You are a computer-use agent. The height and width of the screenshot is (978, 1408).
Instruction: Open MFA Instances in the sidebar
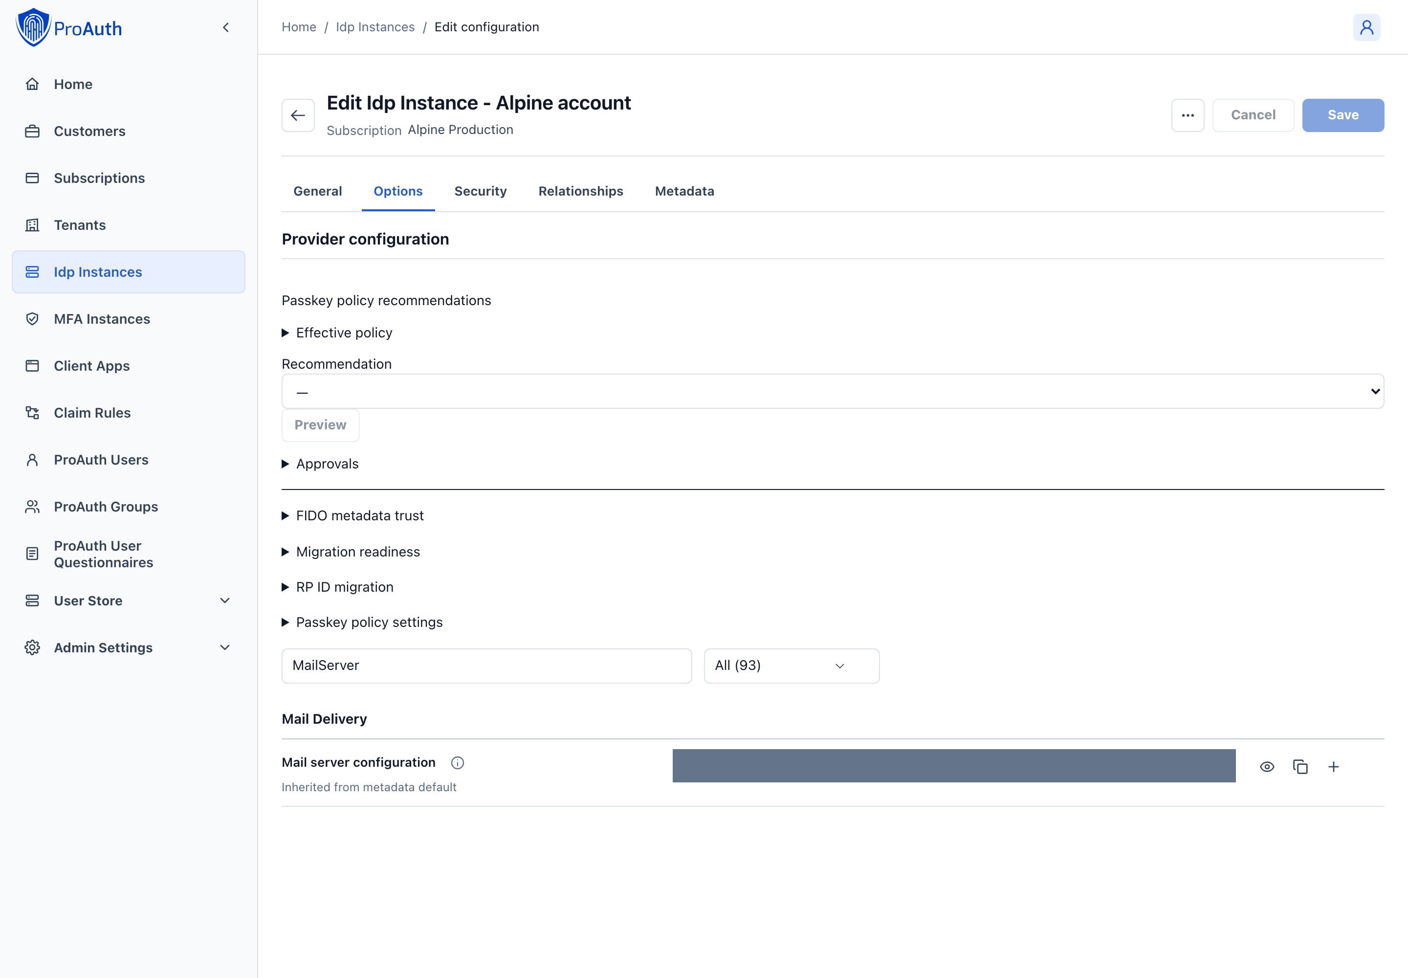coord(129,319)
